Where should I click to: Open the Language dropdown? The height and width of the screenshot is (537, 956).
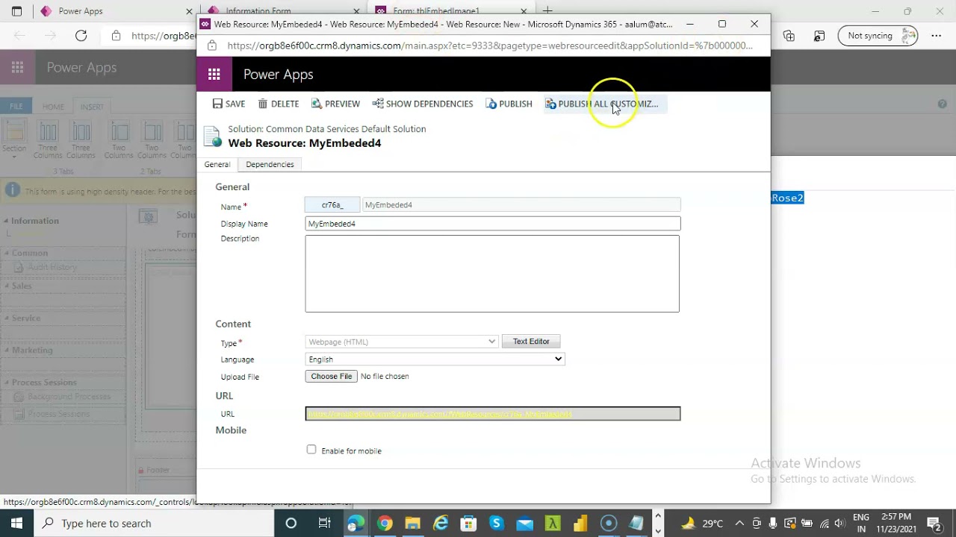435,359
